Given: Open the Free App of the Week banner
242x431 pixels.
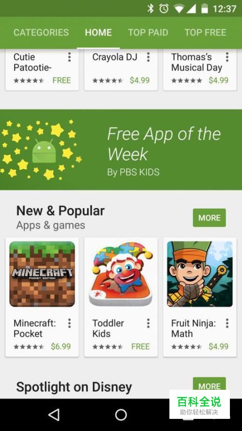Looking at the screenshot, I should click(121, 149).
